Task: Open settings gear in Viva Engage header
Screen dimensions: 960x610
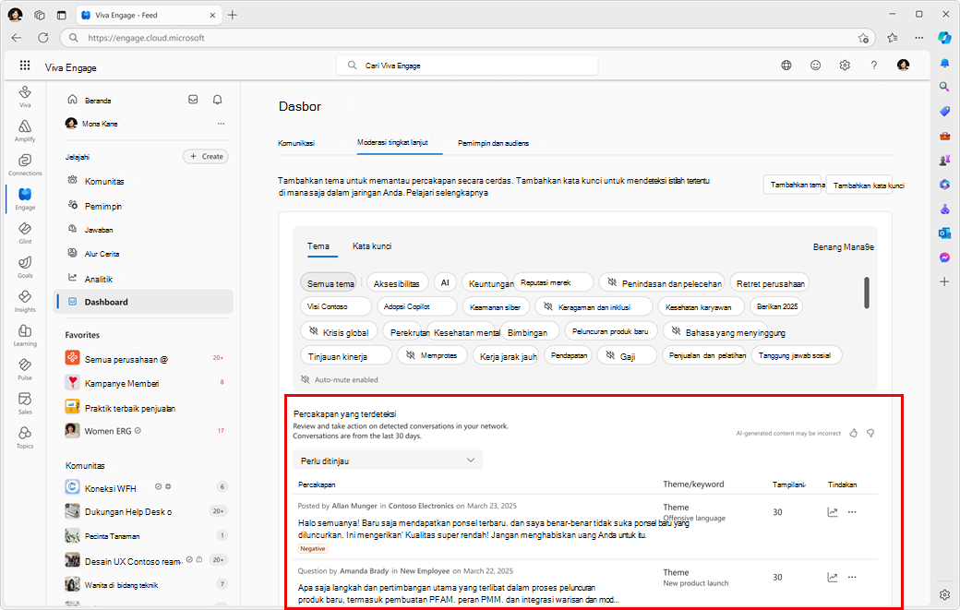Action: (x=845, y=66)
